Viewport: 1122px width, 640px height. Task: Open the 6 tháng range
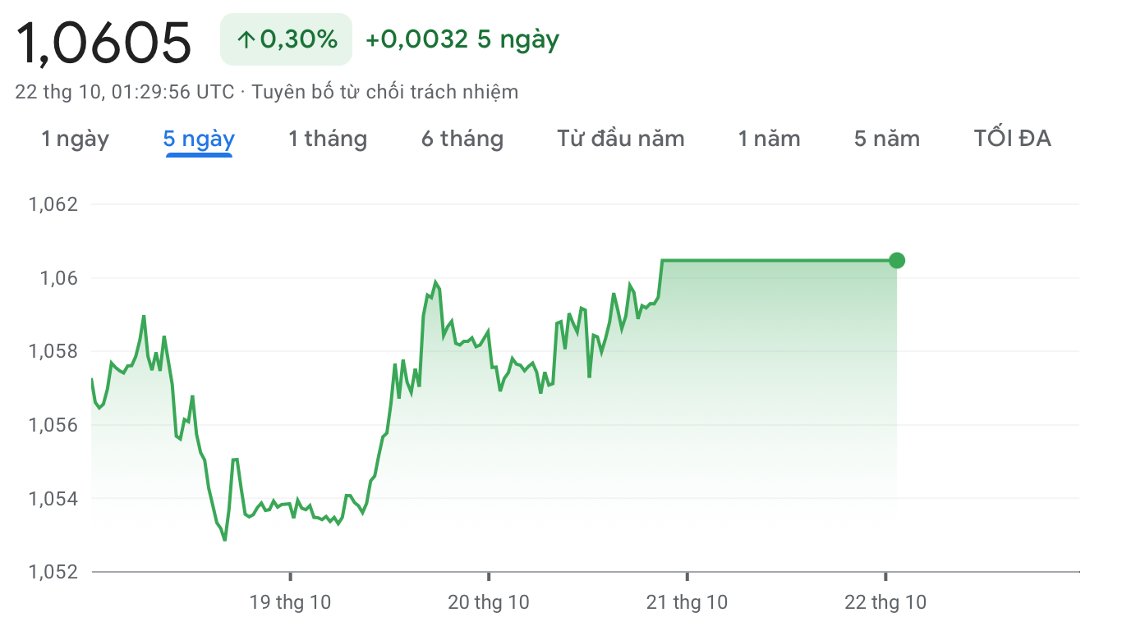pyautogui.click(x=462, y=139)
